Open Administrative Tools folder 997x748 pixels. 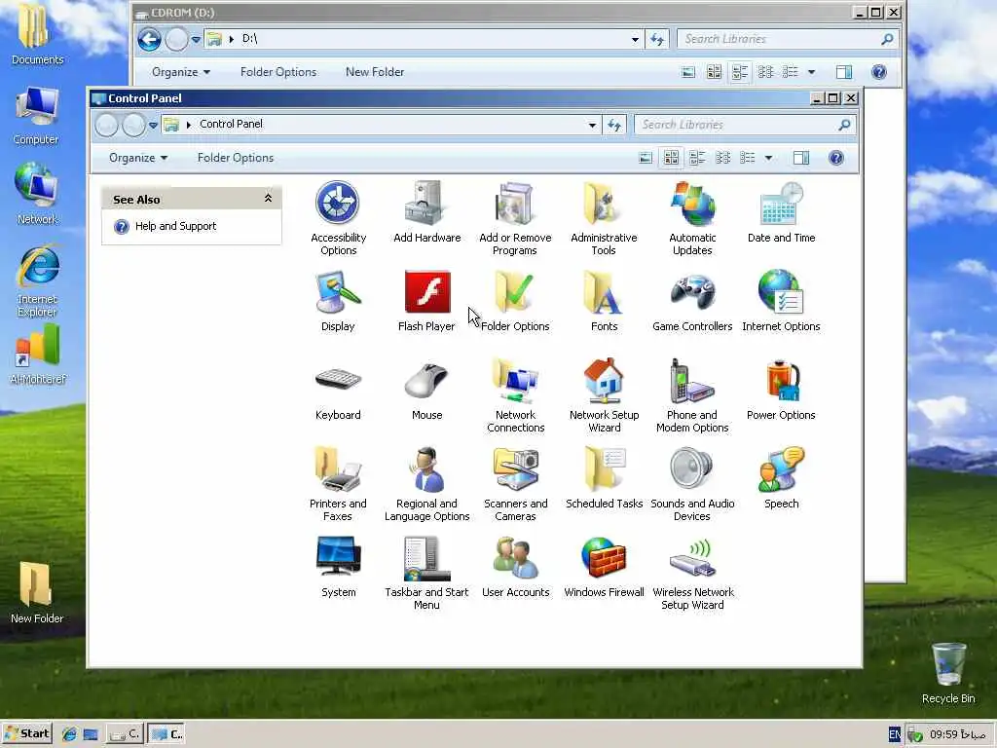[604, 217]
